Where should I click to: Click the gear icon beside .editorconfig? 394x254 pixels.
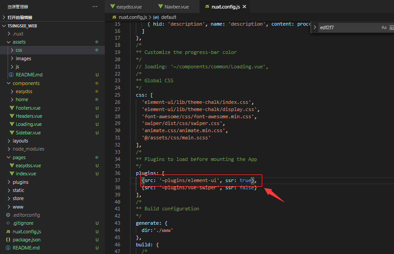(x=8, y=215)
